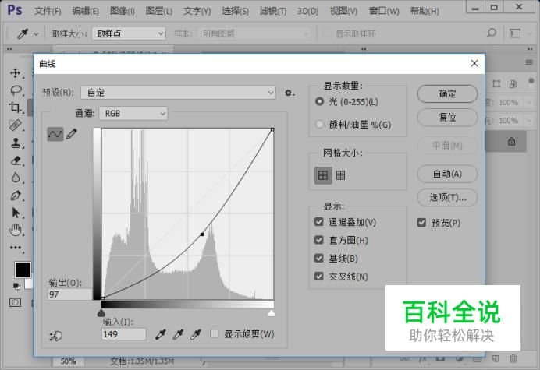Open the 编辑(E) menu
This screenshot has width=540, height=370.
pyautogui.click(x=85, y=11)
